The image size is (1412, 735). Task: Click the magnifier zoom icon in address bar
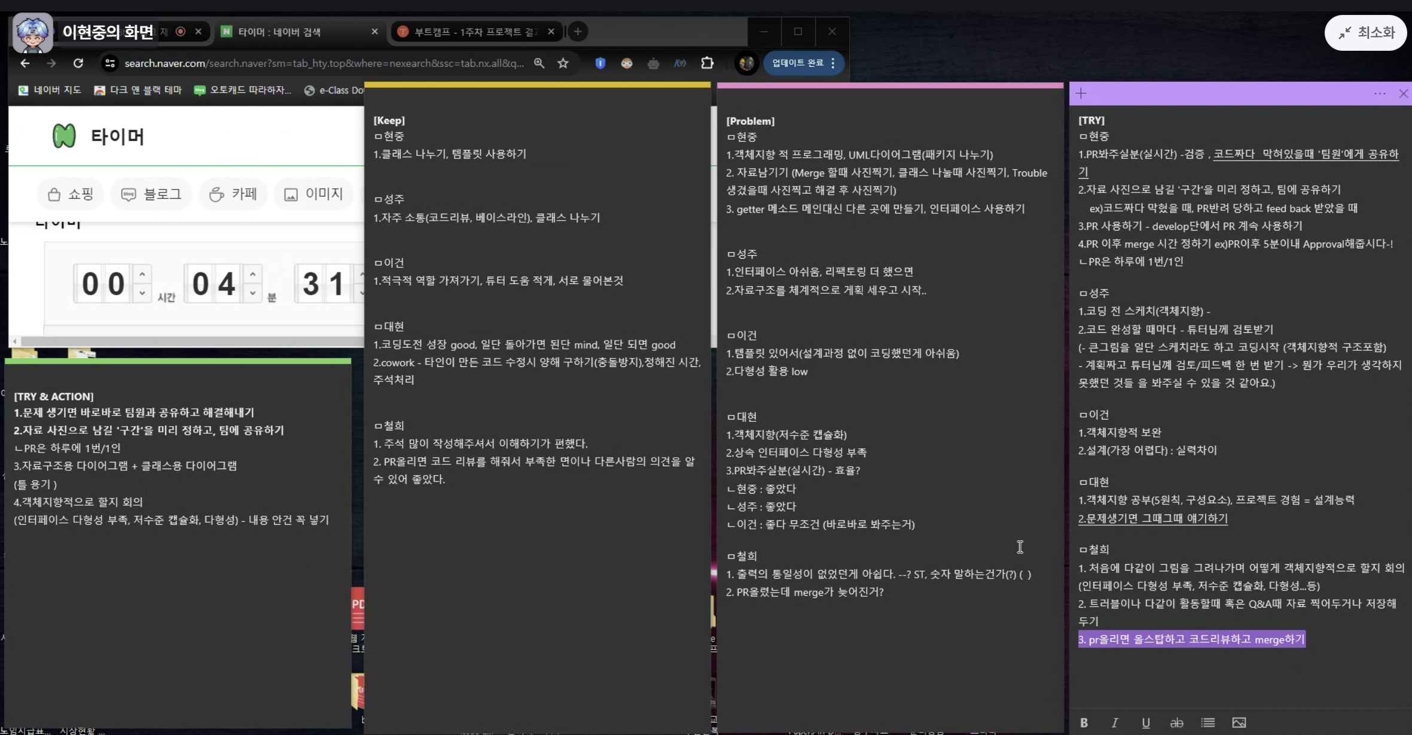pyautogui.click(x=539, y=63)
